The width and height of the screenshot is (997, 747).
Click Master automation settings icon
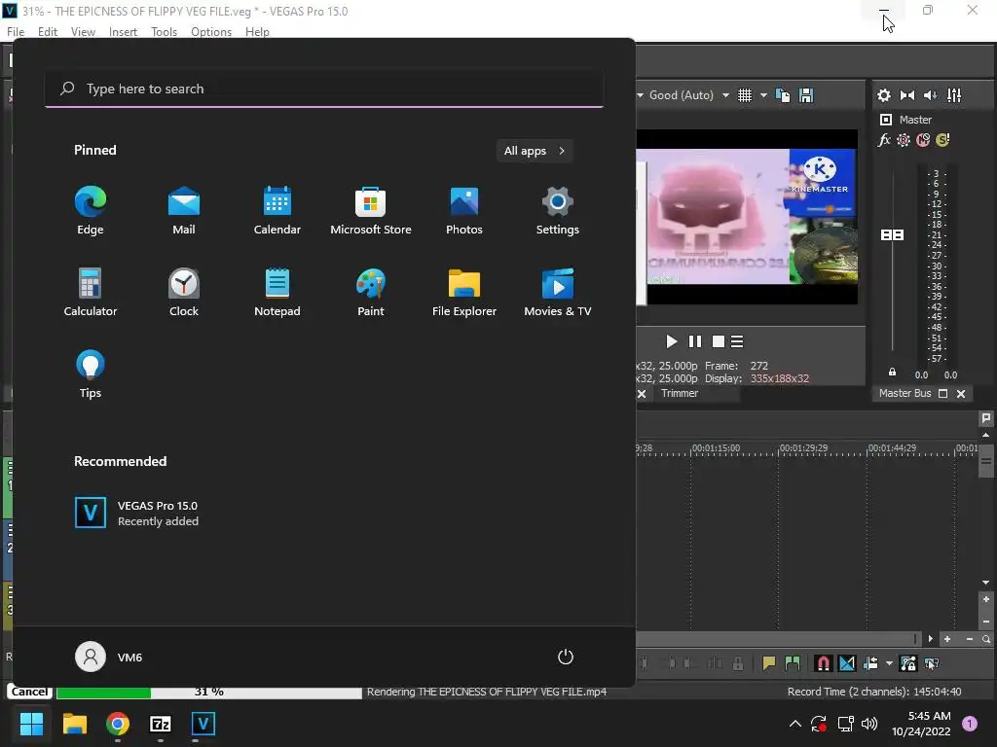(904, 140)
